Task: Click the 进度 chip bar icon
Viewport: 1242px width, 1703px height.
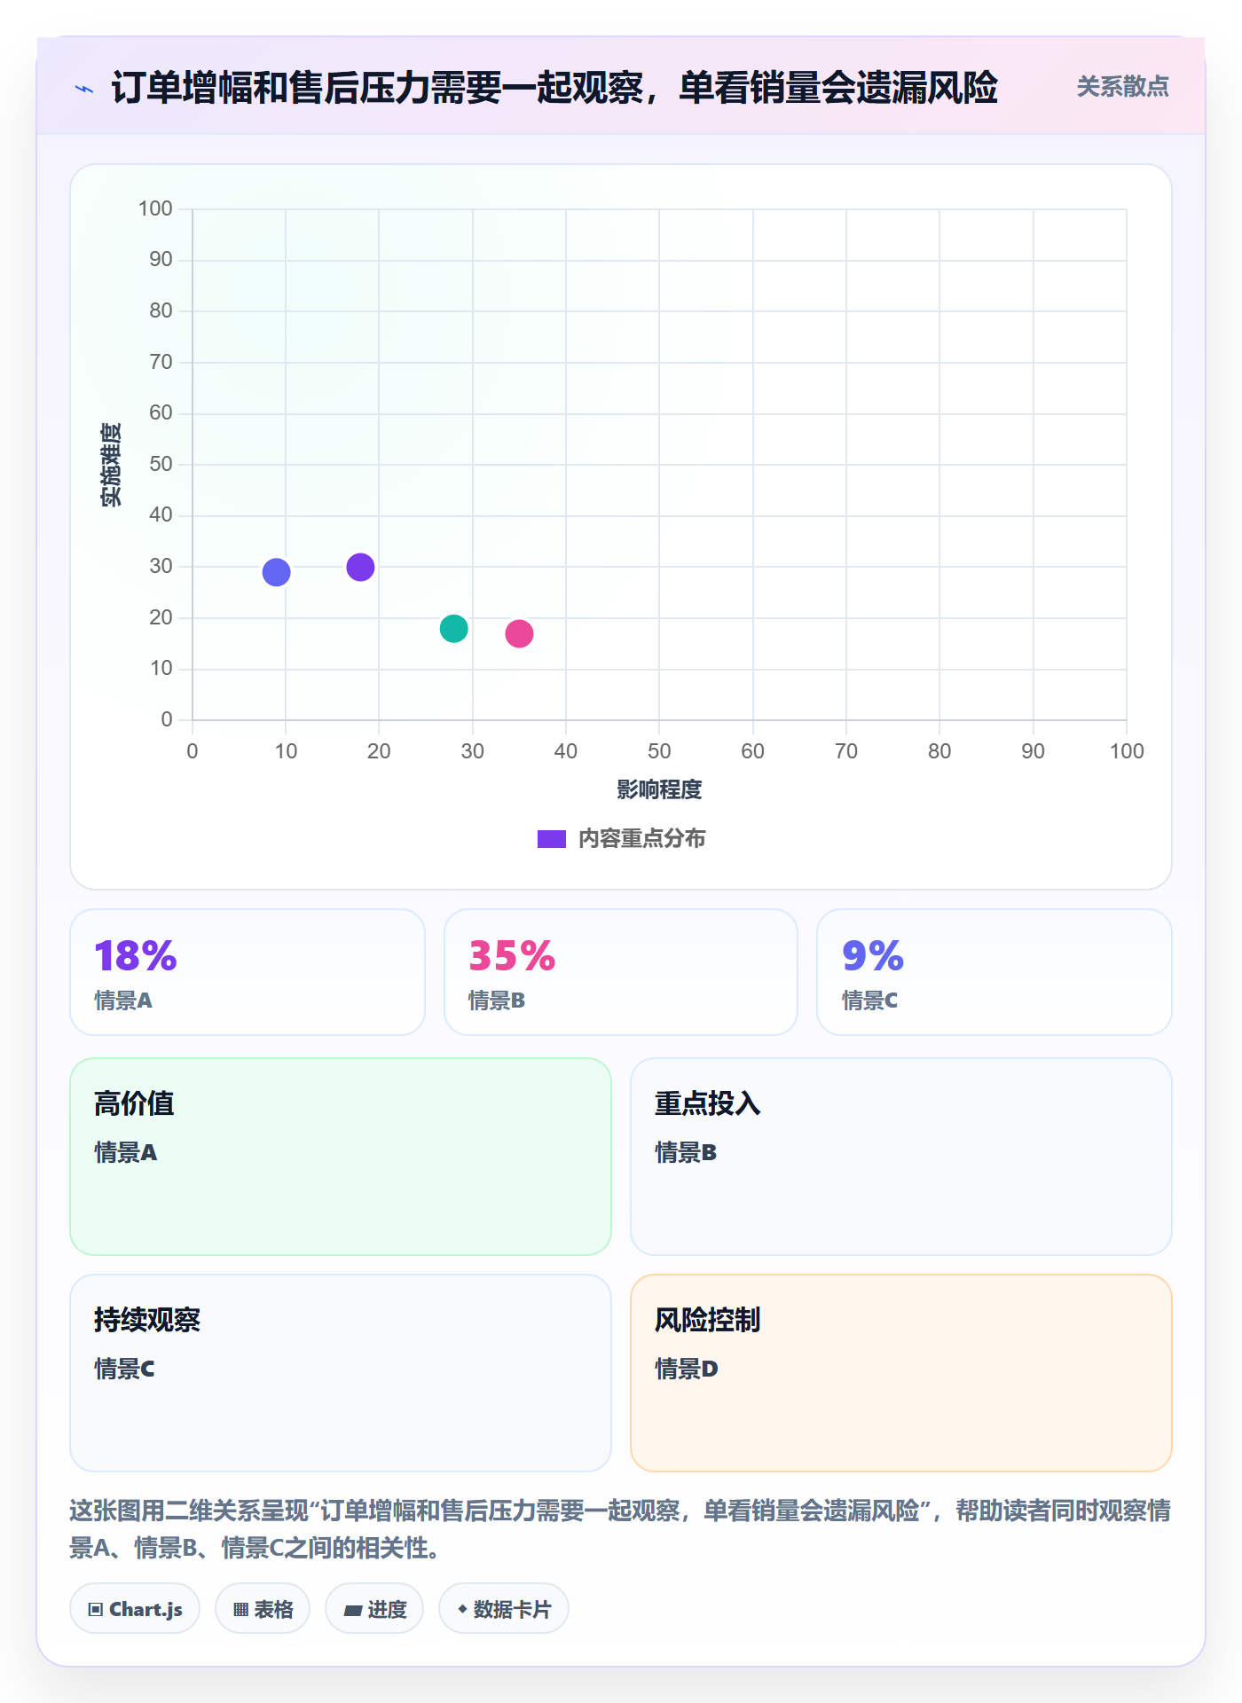Action: 353,1611
